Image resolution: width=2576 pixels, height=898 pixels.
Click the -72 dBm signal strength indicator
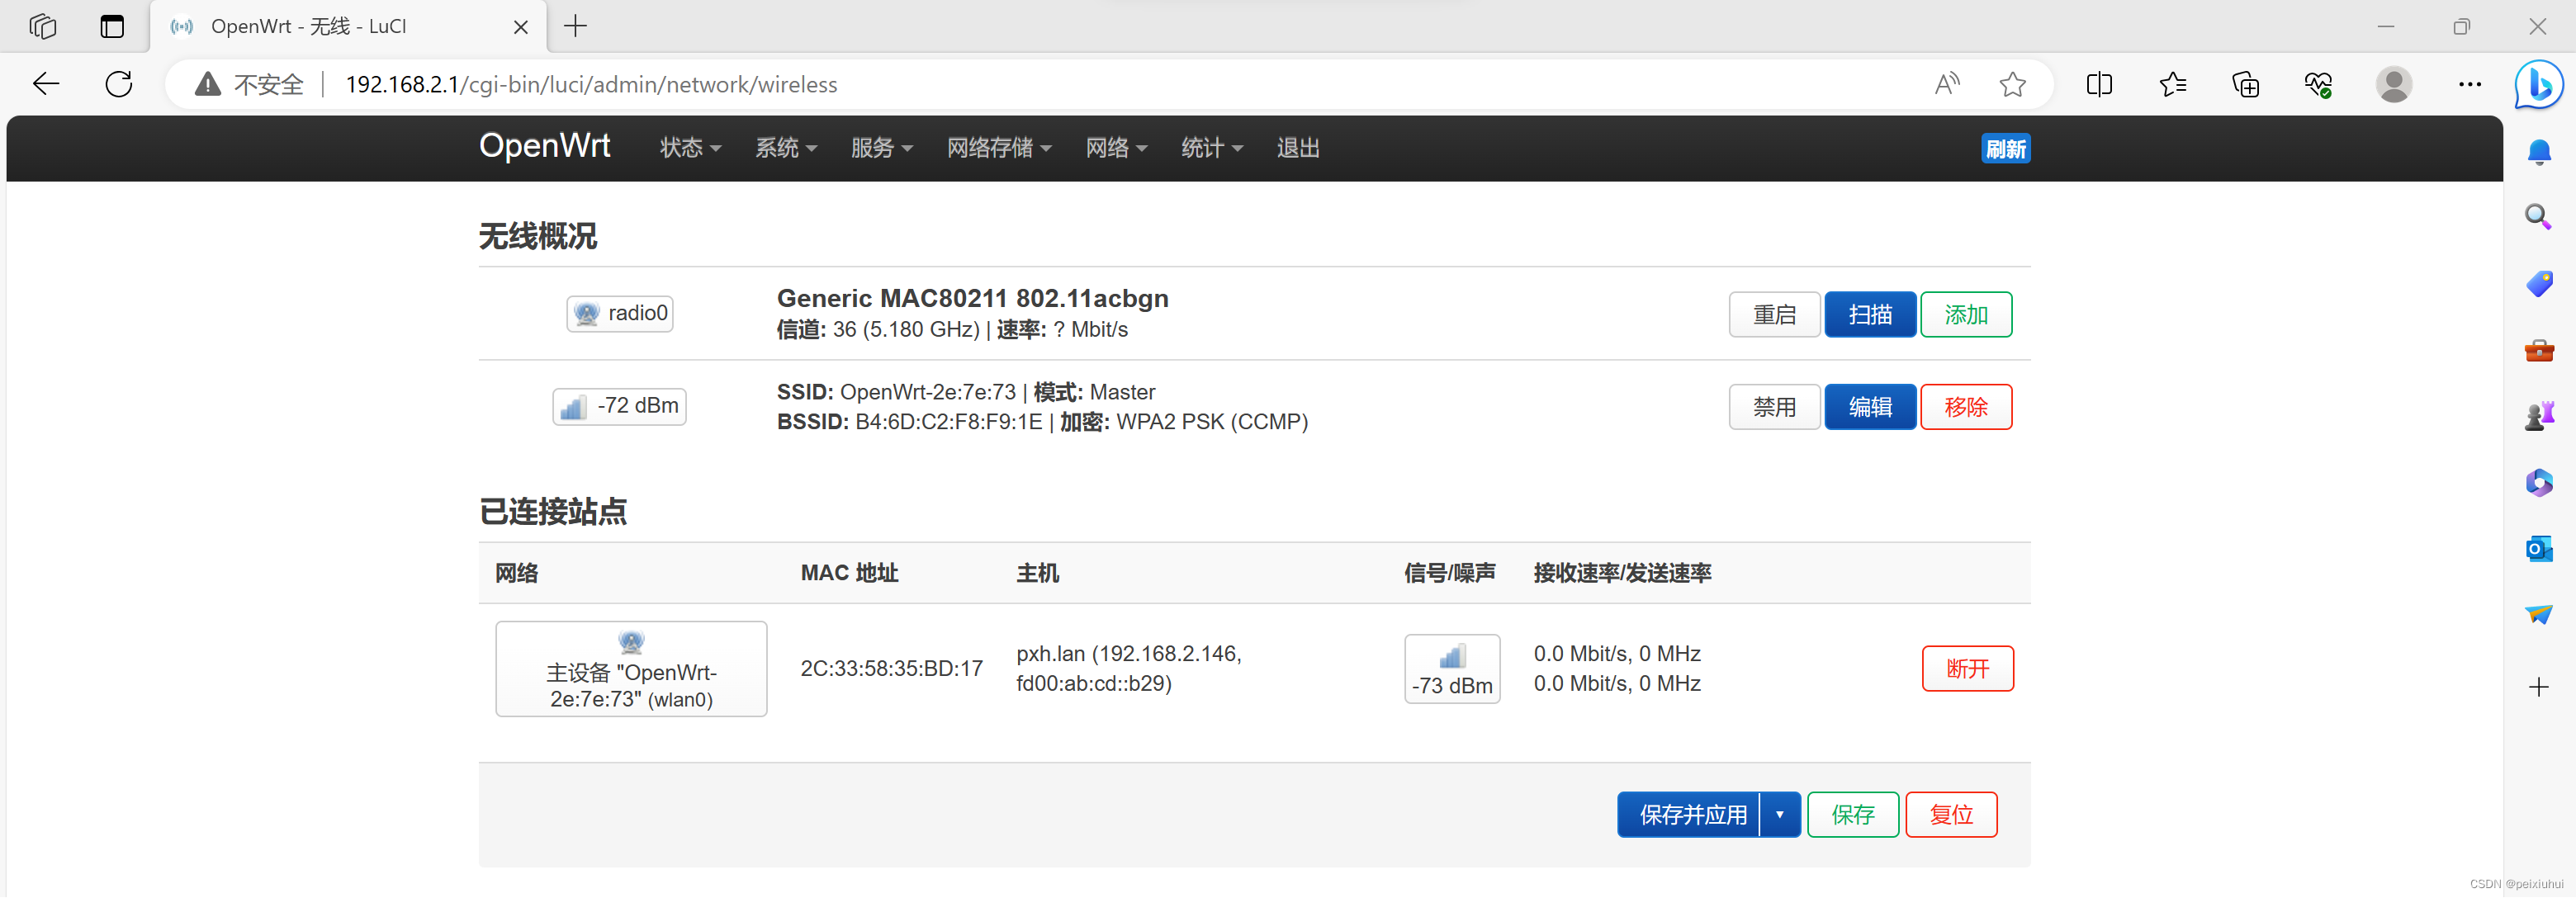pyautogui.click(x=619, y=406)
